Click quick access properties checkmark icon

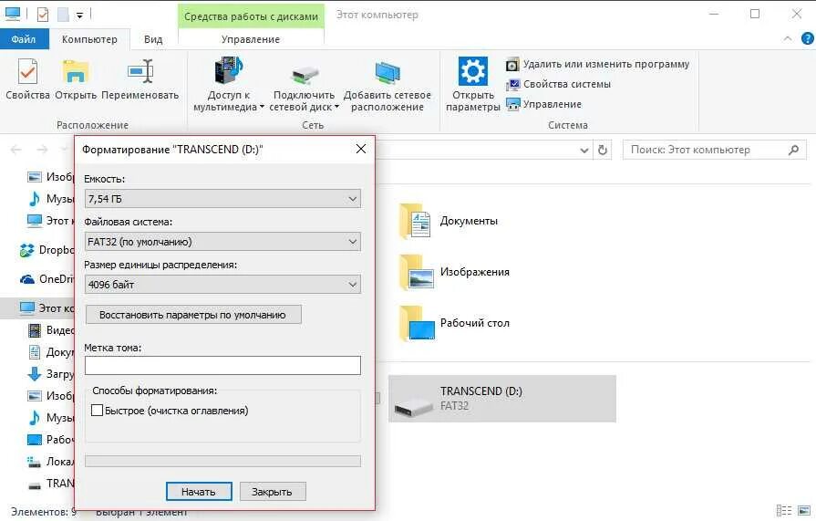(x=43, y=15)
